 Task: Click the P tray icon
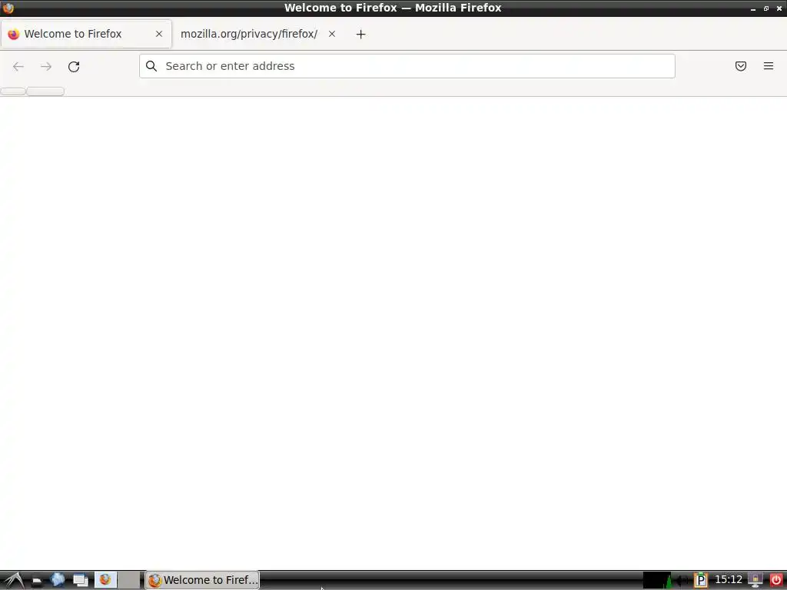700,581
